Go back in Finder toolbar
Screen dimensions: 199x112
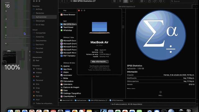pos(62,1)
